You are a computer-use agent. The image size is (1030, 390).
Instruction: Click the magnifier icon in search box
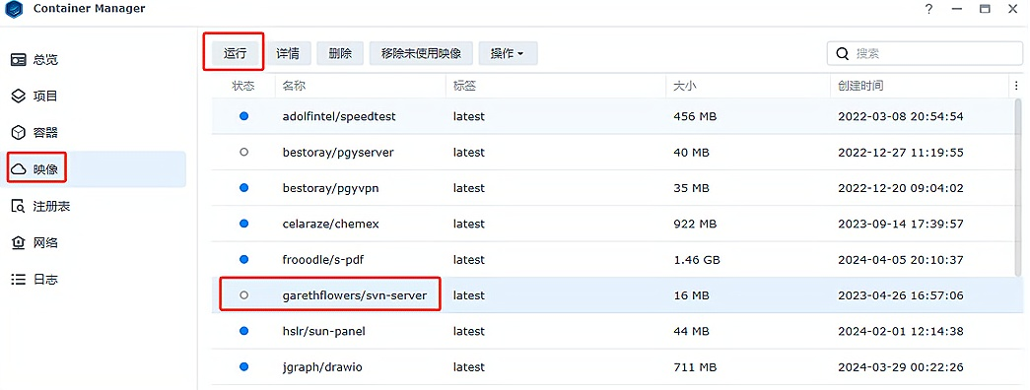click(x=842, y=54)
